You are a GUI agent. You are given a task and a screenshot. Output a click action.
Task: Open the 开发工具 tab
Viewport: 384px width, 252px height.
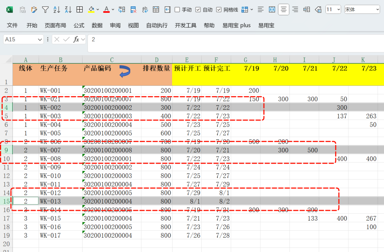tap(186, 25)
